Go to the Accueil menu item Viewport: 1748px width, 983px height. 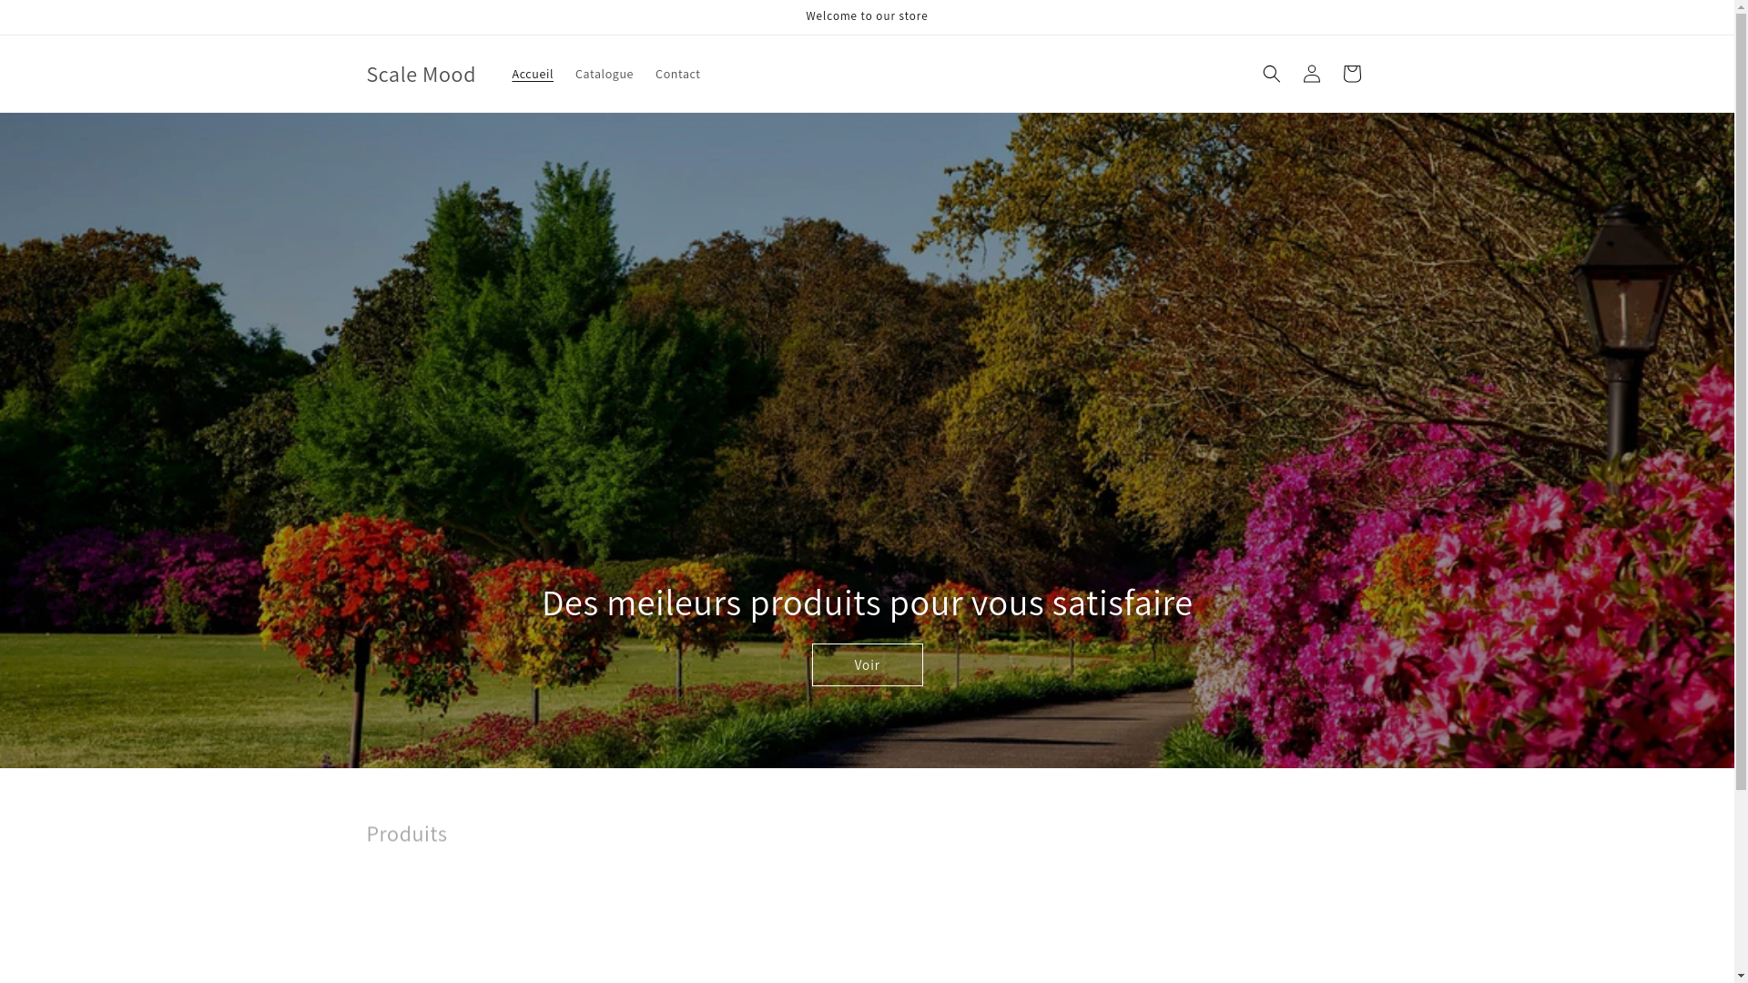[x=533, y=74]
